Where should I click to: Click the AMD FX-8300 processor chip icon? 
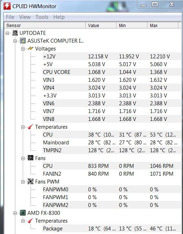click(23, 213)
